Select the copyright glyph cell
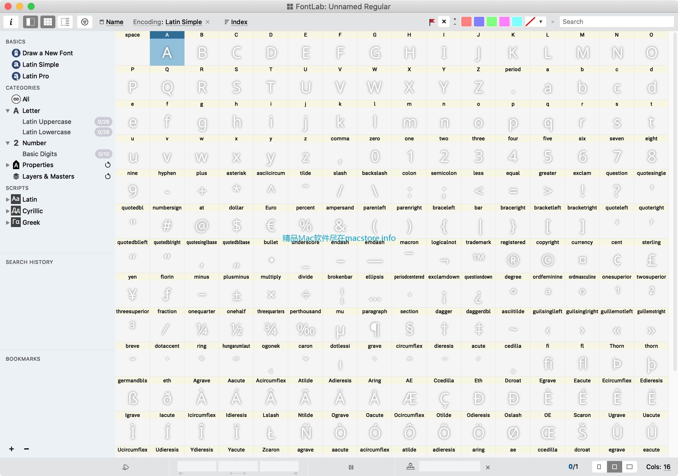Screen dimensions: 678x476 pyautogui.click(x=547, y=256)
